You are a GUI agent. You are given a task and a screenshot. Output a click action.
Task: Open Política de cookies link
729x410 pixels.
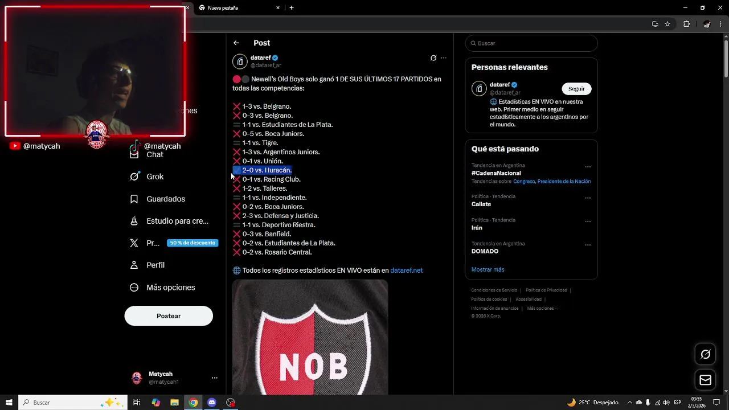pyautogui.click(x=489, y=299)
